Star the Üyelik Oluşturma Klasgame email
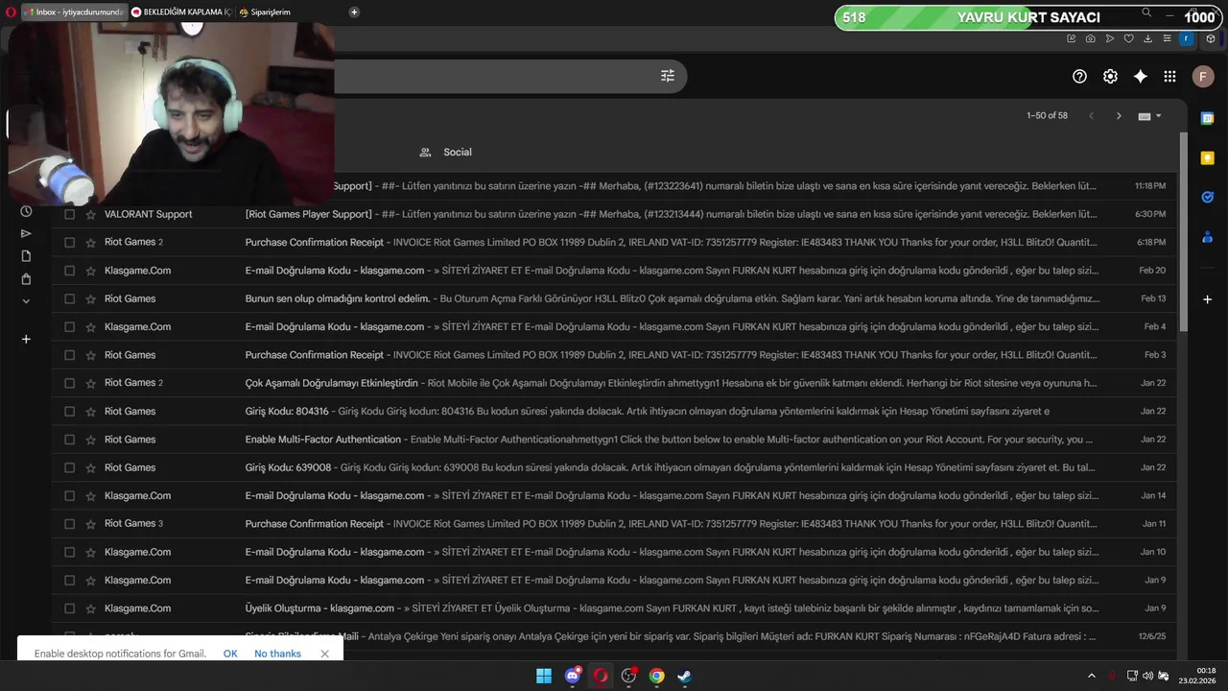 [x=91, y=608]
